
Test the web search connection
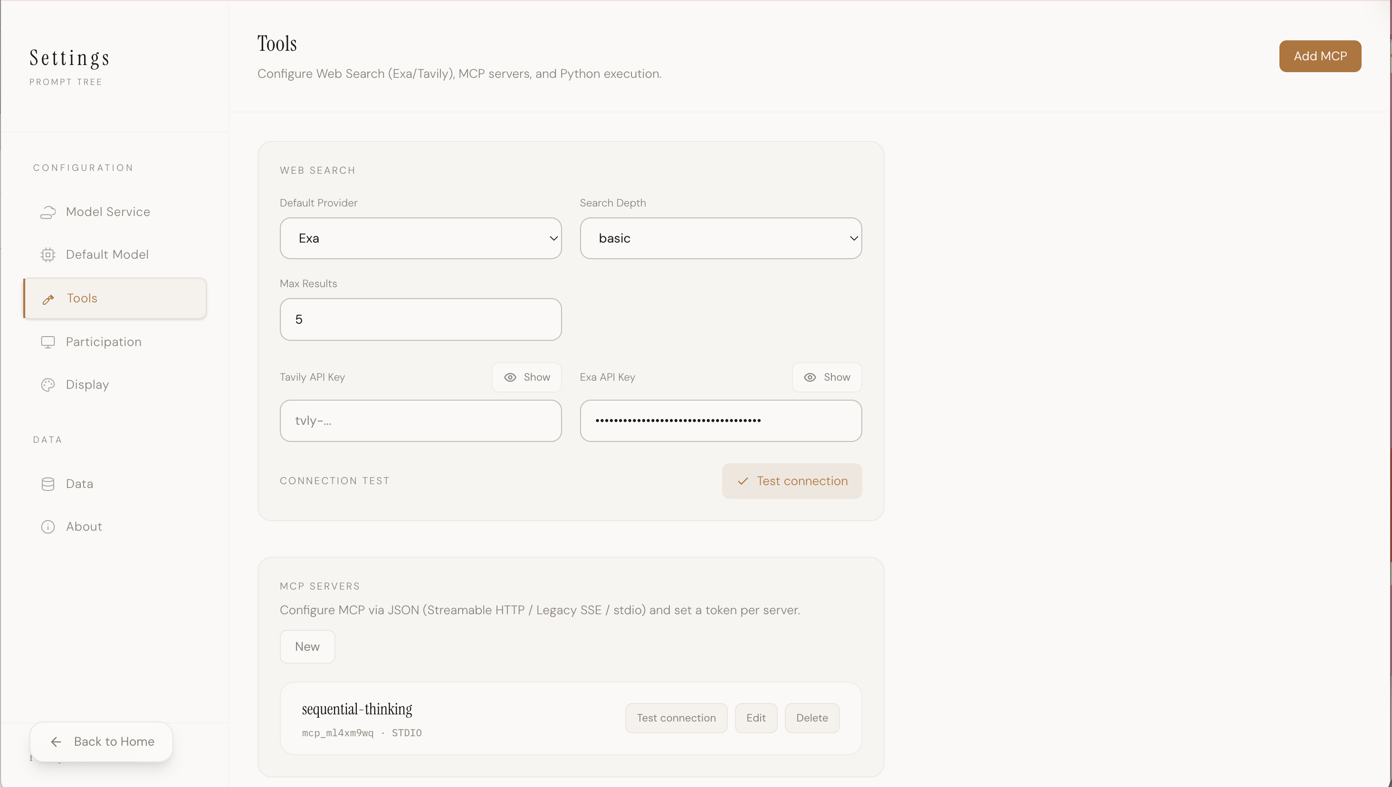pos(792,481)
